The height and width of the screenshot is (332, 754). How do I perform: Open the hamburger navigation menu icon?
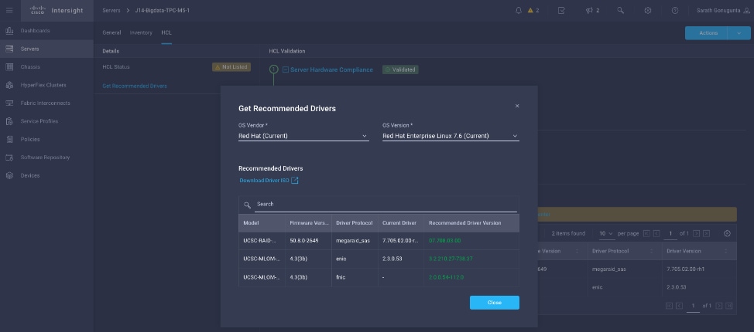[10, 11]
